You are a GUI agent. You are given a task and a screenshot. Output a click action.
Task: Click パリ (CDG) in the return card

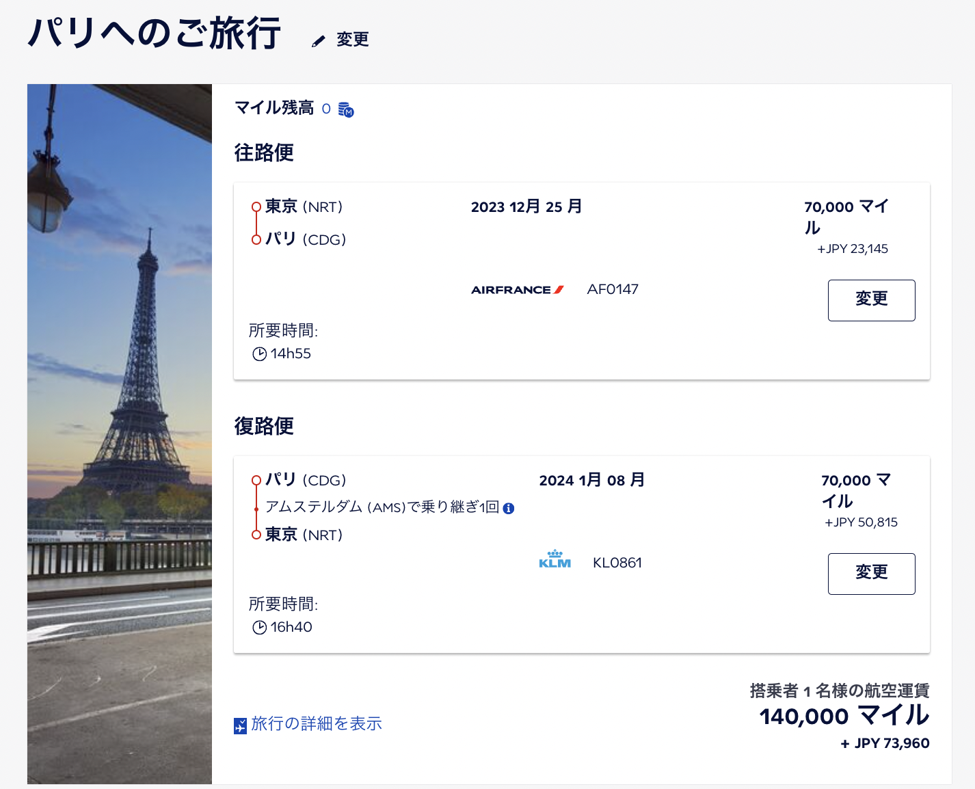click(306, 480)
